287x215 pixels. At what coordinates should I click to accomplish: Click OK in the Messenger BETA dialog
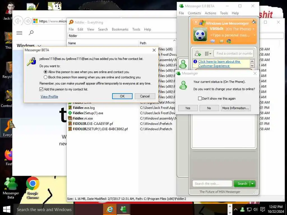pos(122,96)
